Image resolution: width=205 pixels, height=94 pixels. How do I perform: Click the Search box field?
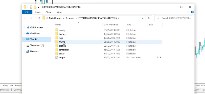[173, 18]
